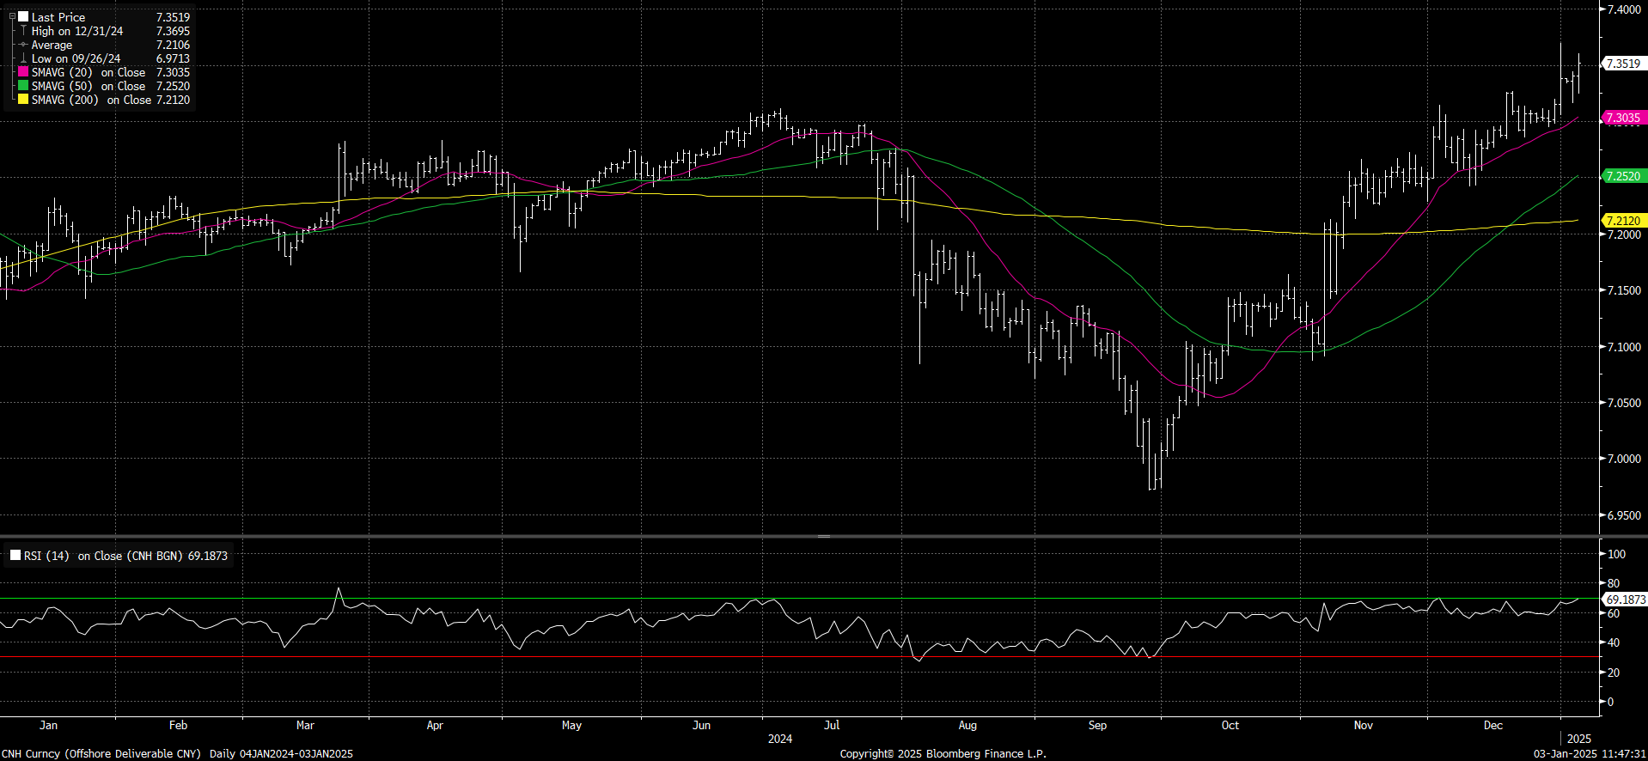Screen dimensions: 1648x761
Task: Click the Nov label on time axis
Action: (1364, 725)
